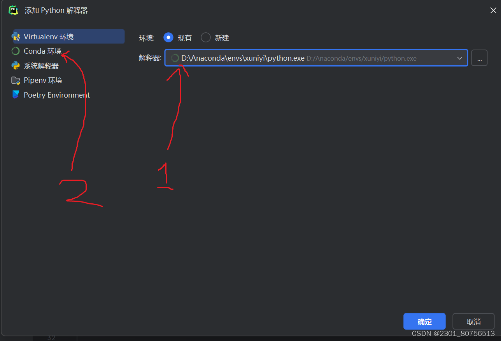Screen dimensions: 501x341
Task: Confirm with the 确定 button
Action: (x=424, y=322)
